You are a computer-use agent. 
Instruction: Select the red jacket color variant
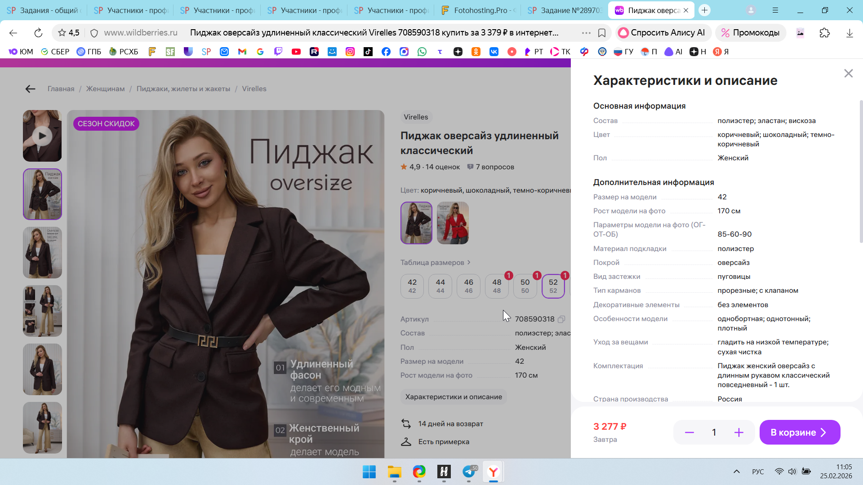(x=452, y=223)
